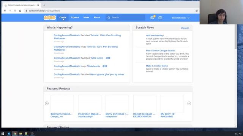Viewport: 243px width, 136px height.
Task: Open the Orange_Lion author link
Action: coord(57,117)
